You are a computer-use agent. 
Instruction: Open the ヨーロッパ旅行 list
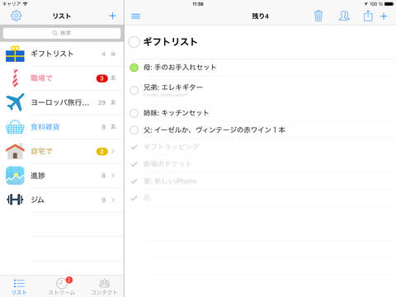click(x=62, y=102)
